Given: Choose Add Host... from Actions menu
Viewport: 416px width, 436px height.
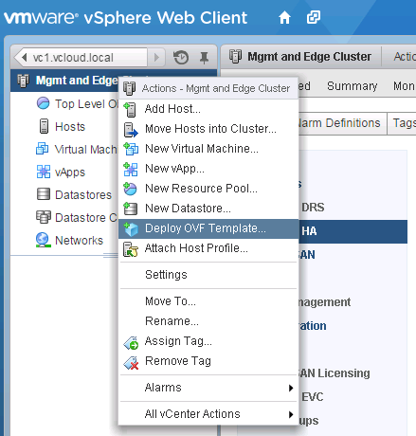Looking at the screenshot, I should coord(208,109).
